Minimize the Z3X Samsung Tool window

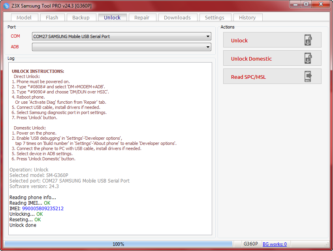point(295,4)
